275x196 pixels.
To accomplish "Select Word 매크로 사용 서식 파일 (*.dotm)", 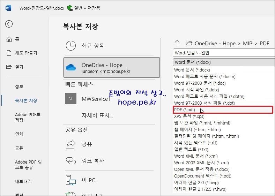I will 209,96.
